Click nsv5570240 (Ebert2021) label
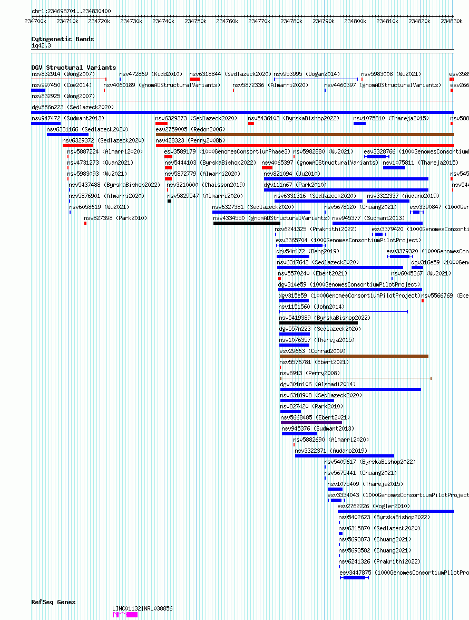Viewport: 469px width, 620px height. (312, 273)
